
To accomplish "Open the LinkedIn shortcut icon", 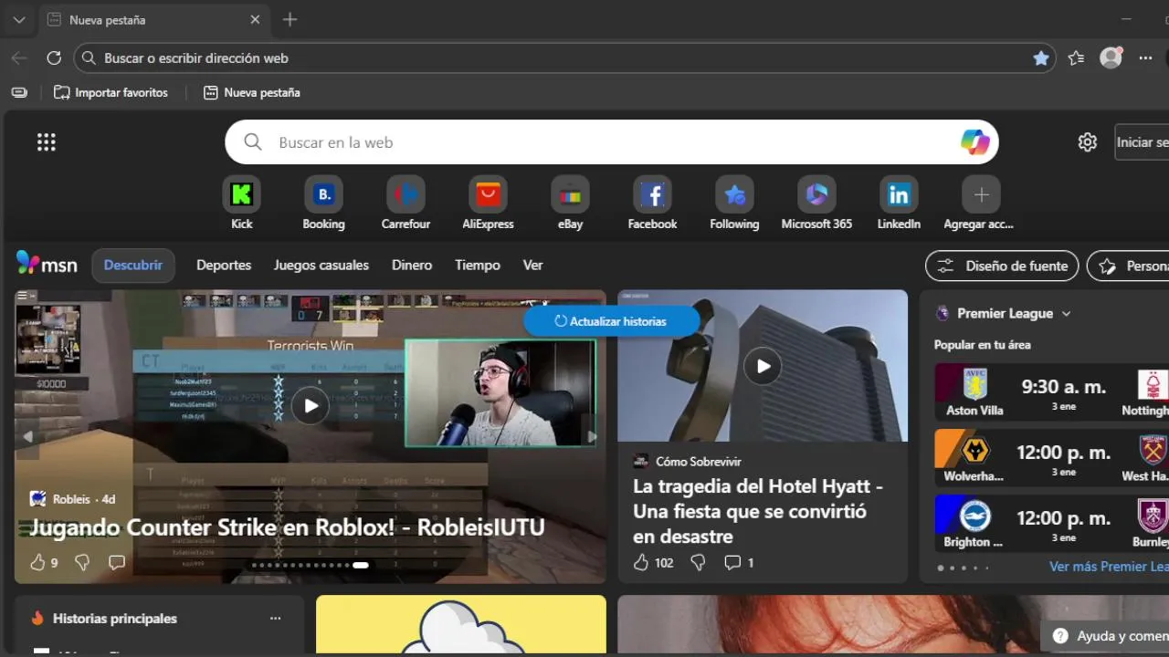I will pyautogui.click(x=899, y=194).
